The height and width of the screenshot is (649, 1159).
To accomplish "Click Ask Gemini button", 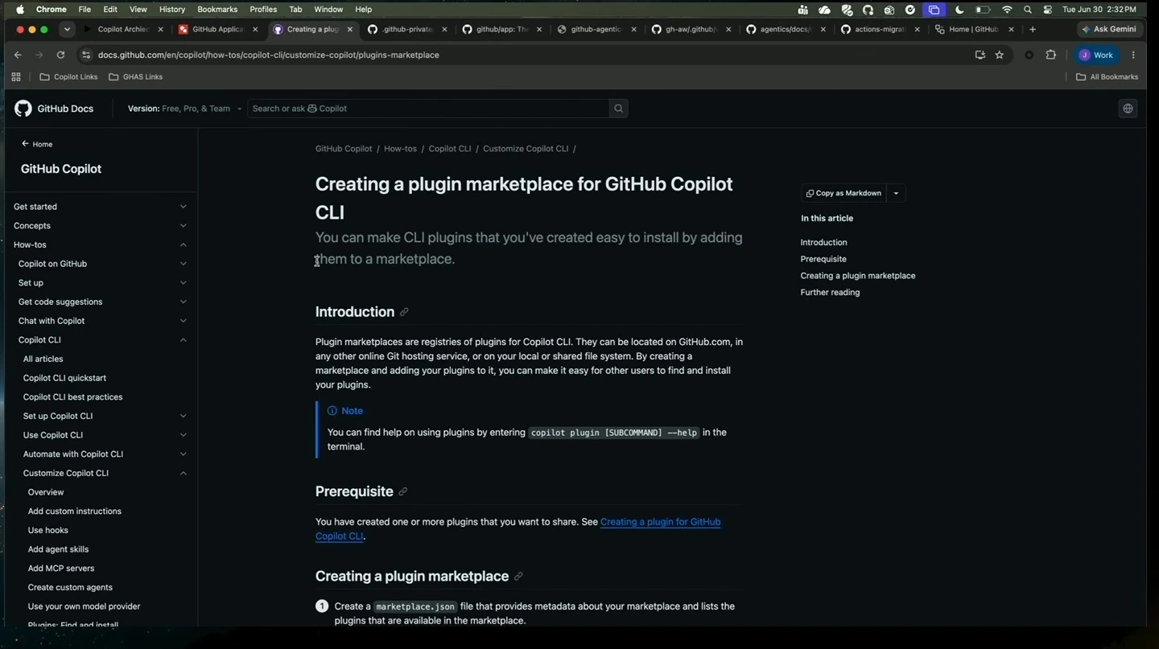I will [1109, 29].
